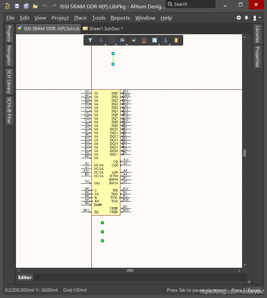Open the Help menu
267x298 pixels.
point(166,18)
